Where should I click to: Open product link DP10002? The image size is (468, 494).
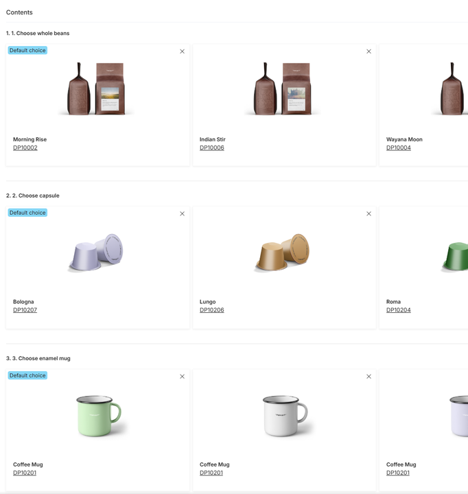(25, 148)
